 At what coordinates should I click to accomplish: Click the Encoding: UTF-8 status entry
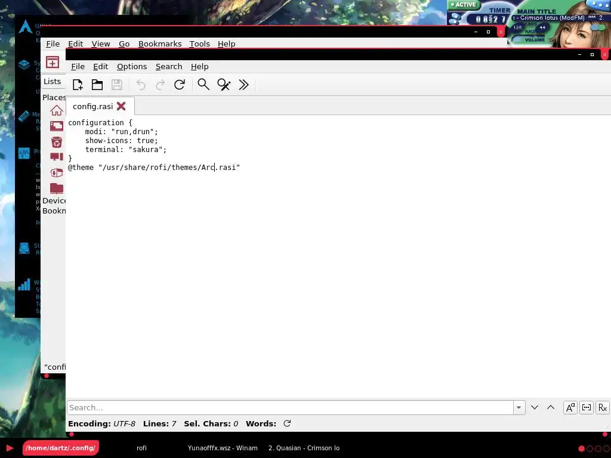[101, 423]
